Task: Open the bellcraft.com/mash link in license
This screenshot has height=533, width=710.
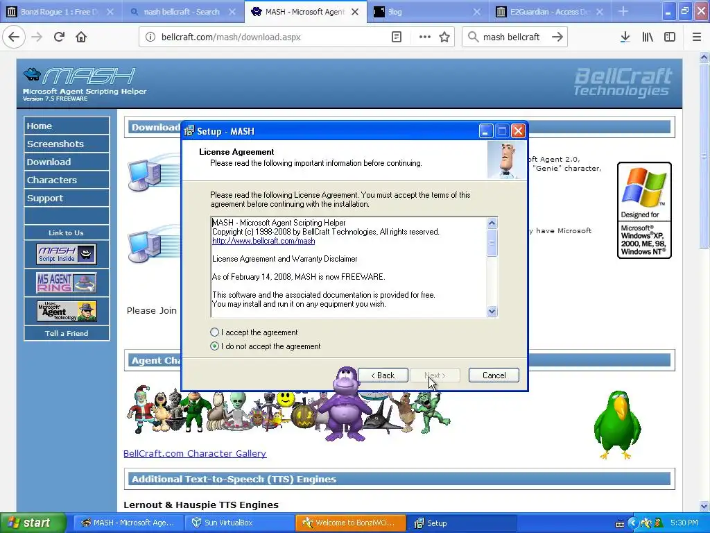Action: coord(263,241)
